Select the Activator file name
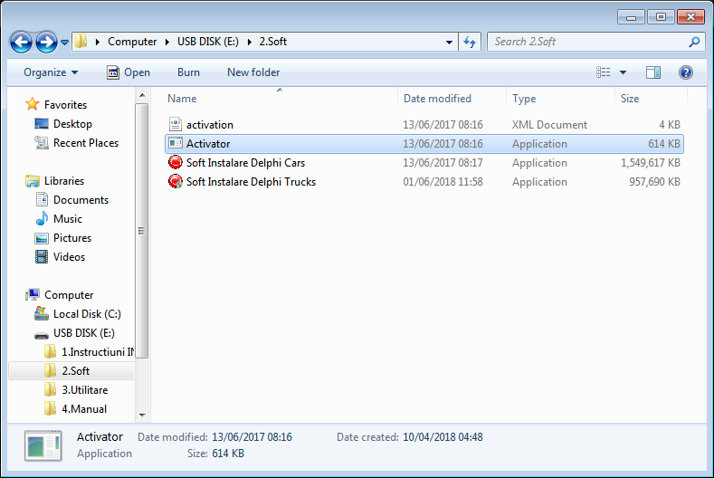Screen dimensions: 714x478 click(x=208, y=144)
